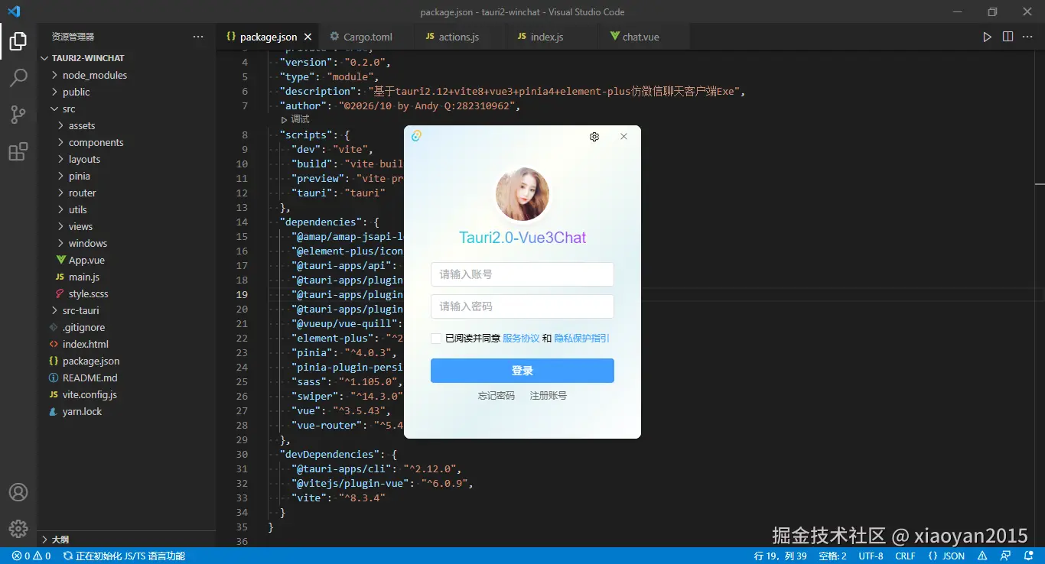
Task: Click the user avatar in login window
Action: (x=522, y=194)
